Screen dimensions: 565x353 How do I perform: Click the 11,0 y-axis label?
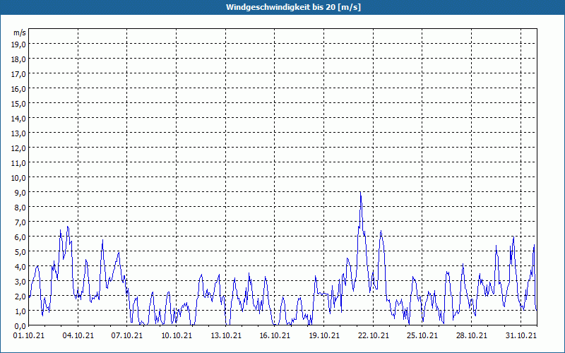(x=19, y=163)
